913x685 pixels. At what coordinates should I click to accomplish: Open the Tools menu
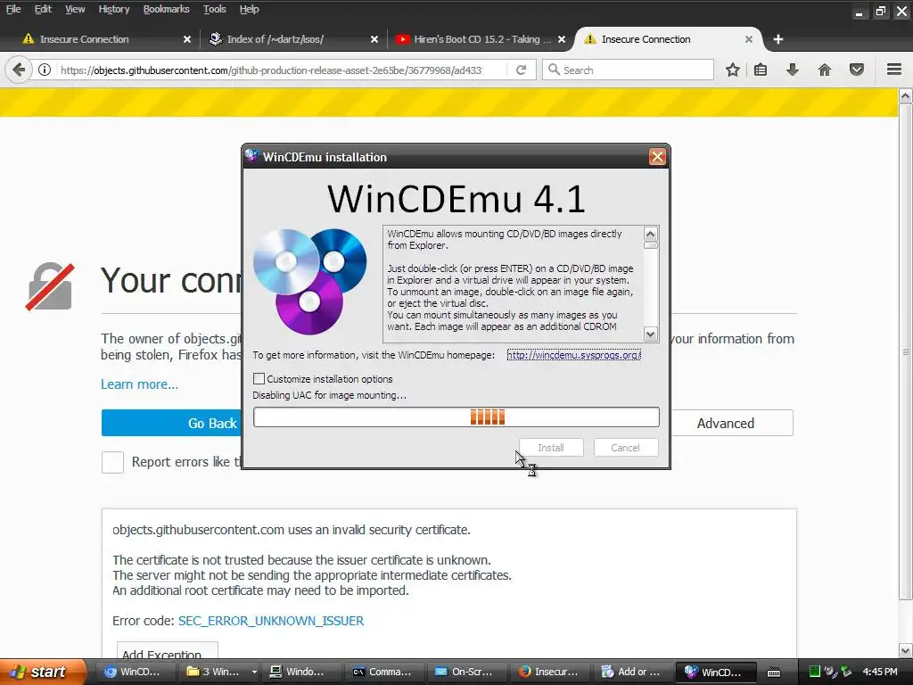214,9
